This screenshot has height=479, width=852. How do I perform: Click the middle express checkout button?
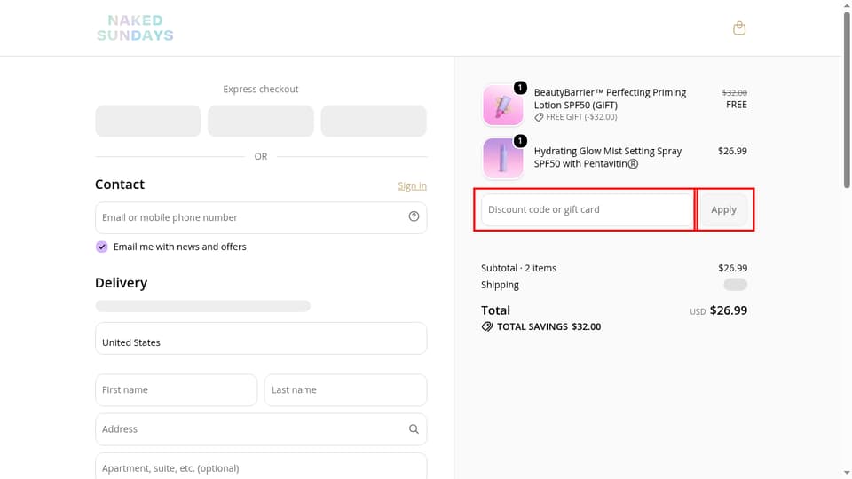click(261, 122)
